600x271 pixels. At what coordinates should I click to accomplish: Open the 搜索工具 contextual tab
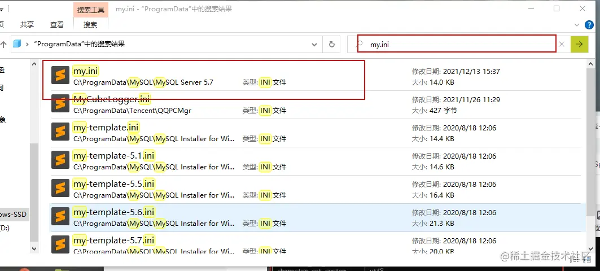91,10
